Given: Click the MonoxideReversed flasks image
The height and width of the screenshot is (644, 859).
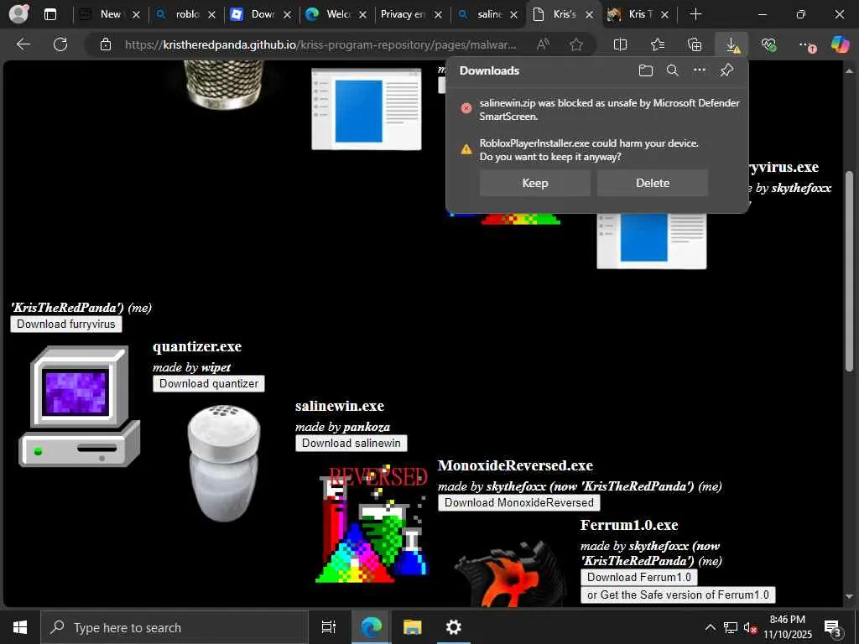Looking at the screenshot, I should (x=373, y=524).
